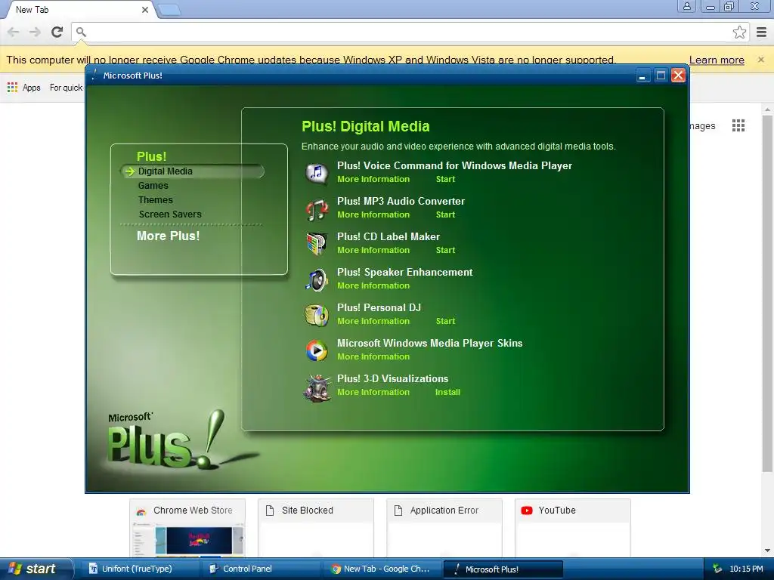
Task: Click the Plus! Speaker Enhancement title
Action: (x=405, y=272)
